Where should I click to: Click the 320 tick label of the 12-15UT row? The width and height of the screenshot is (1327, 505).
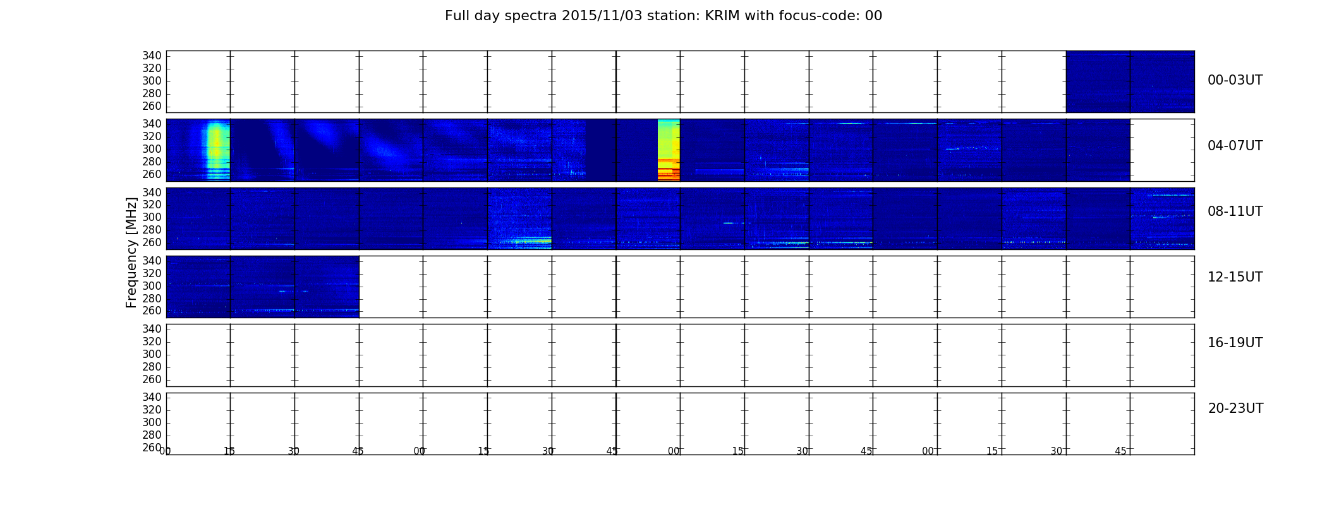click(152, 273)
